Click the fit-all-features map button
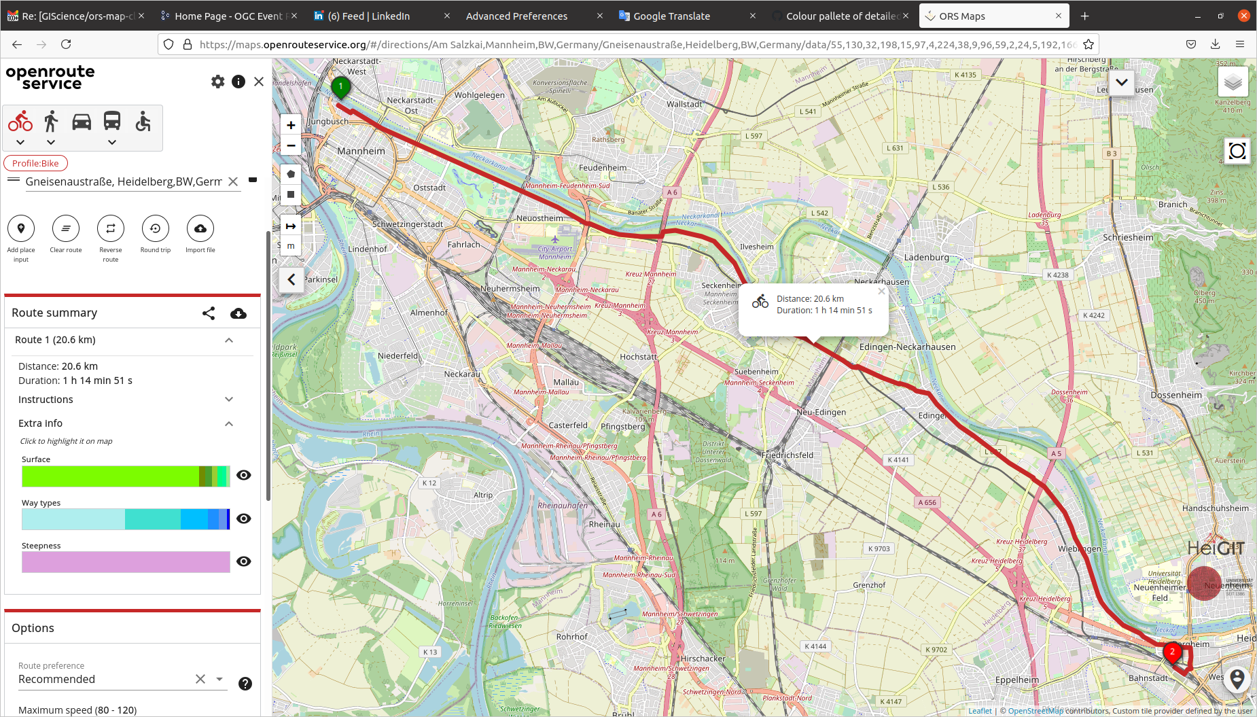The width and height of the screenshot is (1257, 717). [1237, 151]
